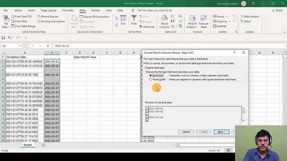Select the Sheet1 tab
287x161 pixels.
click(28, 145)
